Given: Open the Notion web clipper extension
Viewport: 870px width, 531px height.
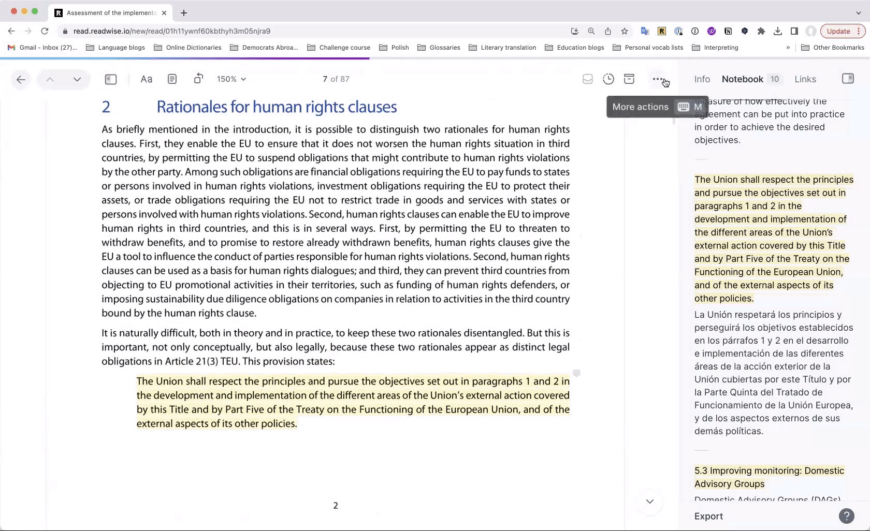Looking at the screenshot, I should click(728, 31).
